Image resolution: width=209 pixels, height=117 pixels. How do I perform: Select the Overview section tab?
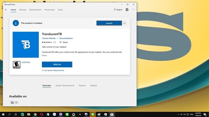coord(47,86)
